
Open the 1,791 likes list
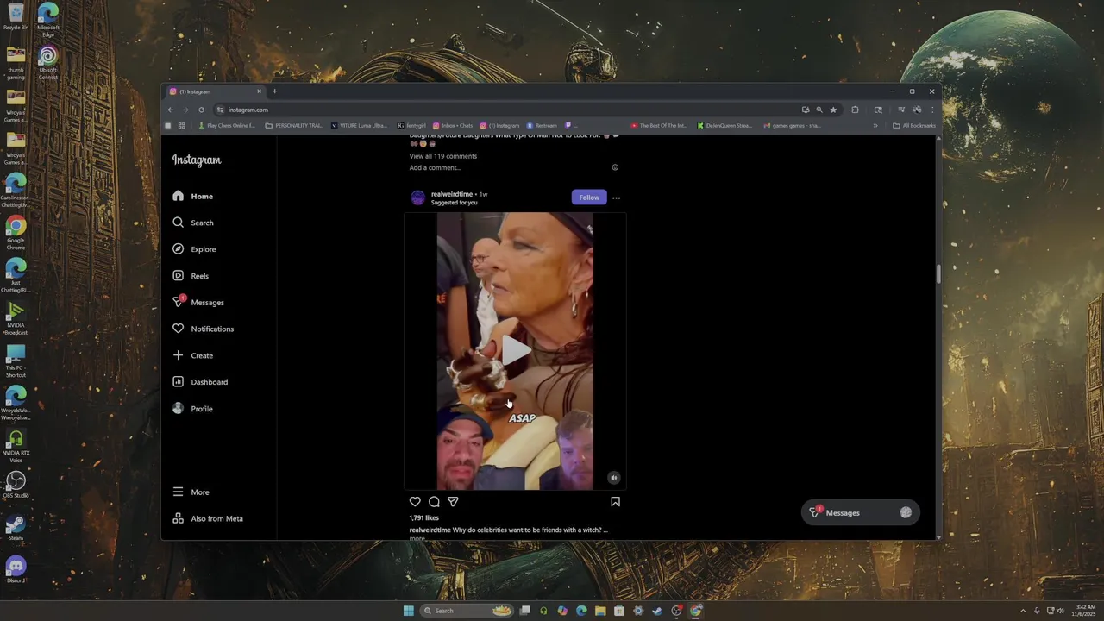tap(423, 518)
